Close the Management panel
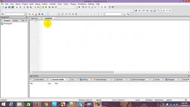 [27, 17]
